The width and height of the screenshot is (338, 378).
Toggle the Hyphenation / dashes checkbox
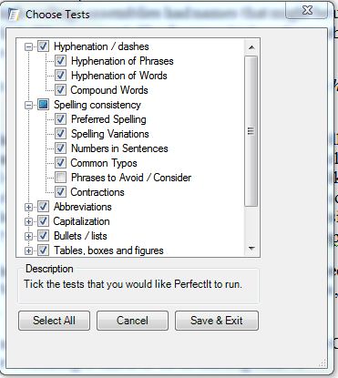pos(43,46)
